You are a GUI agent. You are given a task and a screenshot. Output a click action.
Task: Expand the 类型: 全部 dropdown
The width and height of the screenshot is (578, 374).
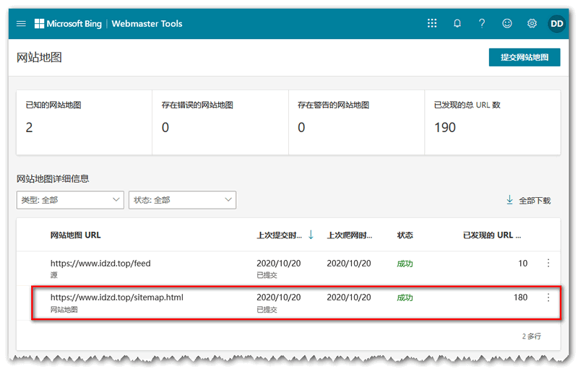coord(70,200)
